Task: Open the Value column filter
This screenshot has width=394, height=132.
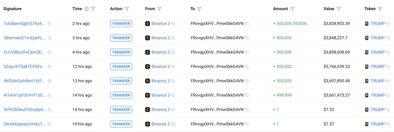Action: click(339, 9)
